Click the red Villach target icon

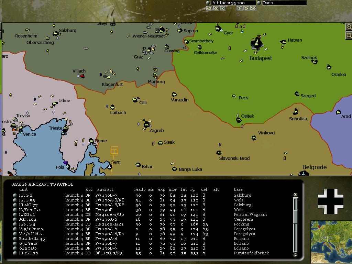(82, 76)
